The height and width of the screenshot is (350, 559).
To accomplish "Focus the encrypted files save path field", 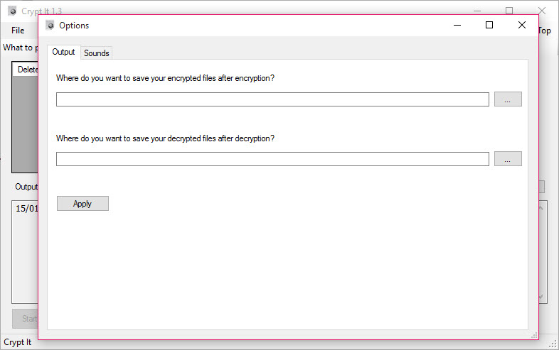I will [272, 99].
